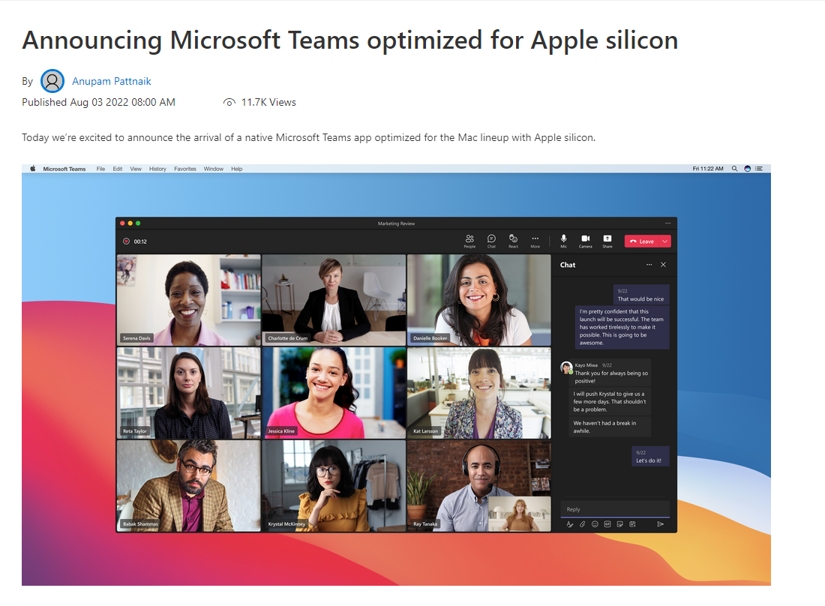Viewport: 825px width, 606px height.
Task: Click the "Today we're excited to announce" paragraph
Action: (x=308, y=138)
